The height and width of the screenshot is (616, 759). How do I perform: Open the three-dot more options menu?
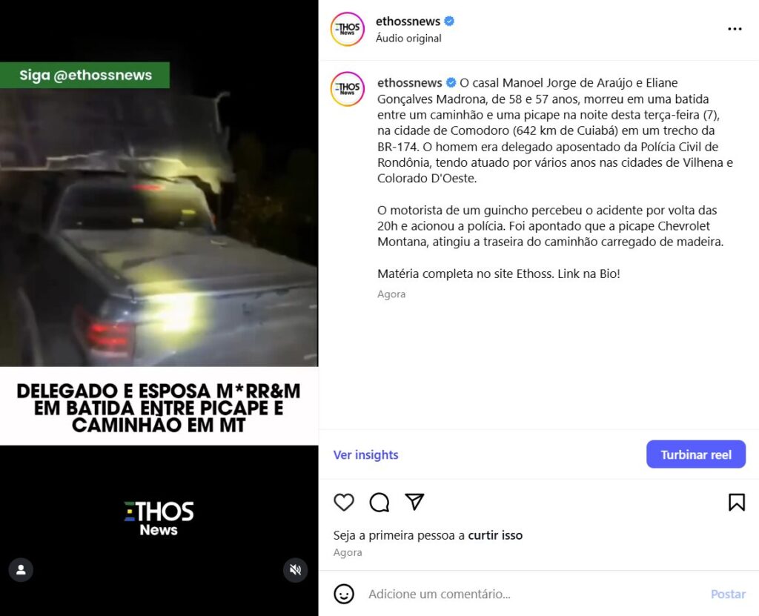pyautogui.click(x=735, y=29)
